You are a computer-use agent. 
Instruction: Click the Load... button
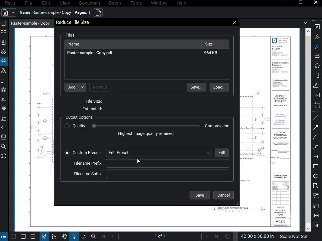[219, 87]
